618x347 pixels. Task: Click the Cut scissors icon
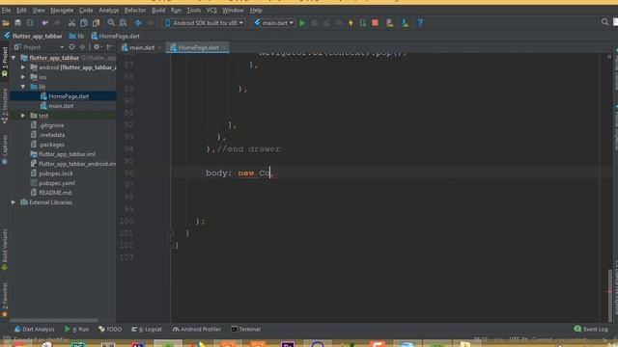tap(71, 23)
